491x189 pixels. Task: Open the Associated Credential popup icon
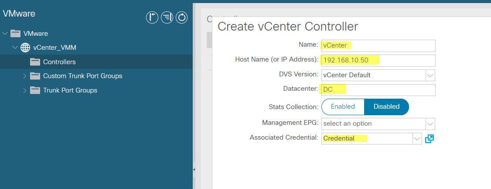430,138
